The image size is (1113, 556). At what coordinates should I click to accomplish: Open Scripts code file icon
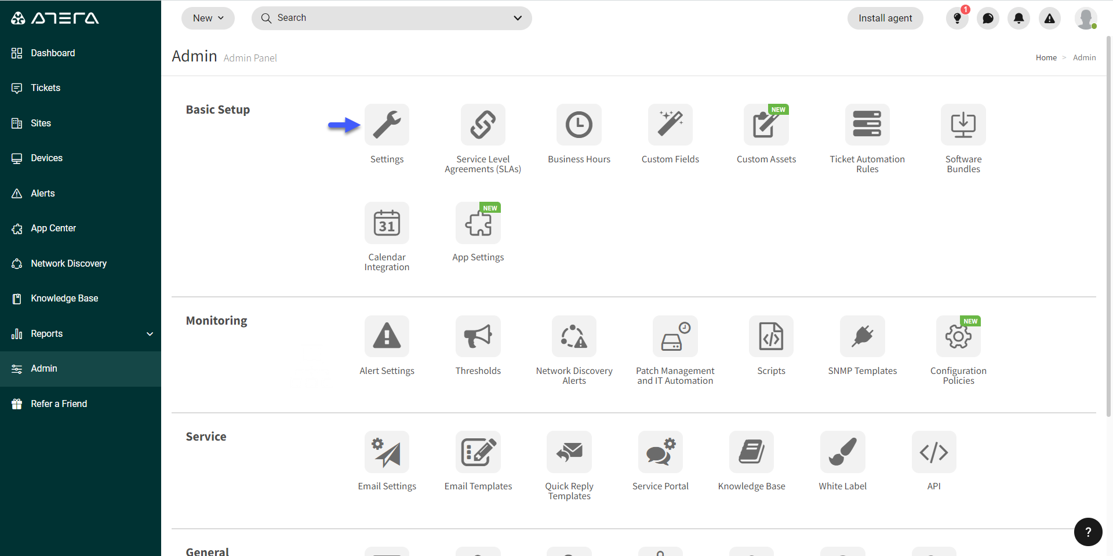771,336
